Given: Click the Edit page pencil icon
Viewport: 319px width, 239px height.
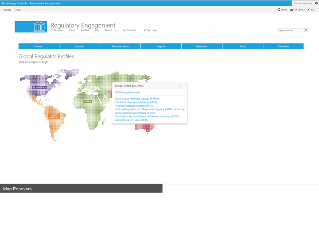Looking at the screenshot, I should pyautogui.click(x=309, y=9).
